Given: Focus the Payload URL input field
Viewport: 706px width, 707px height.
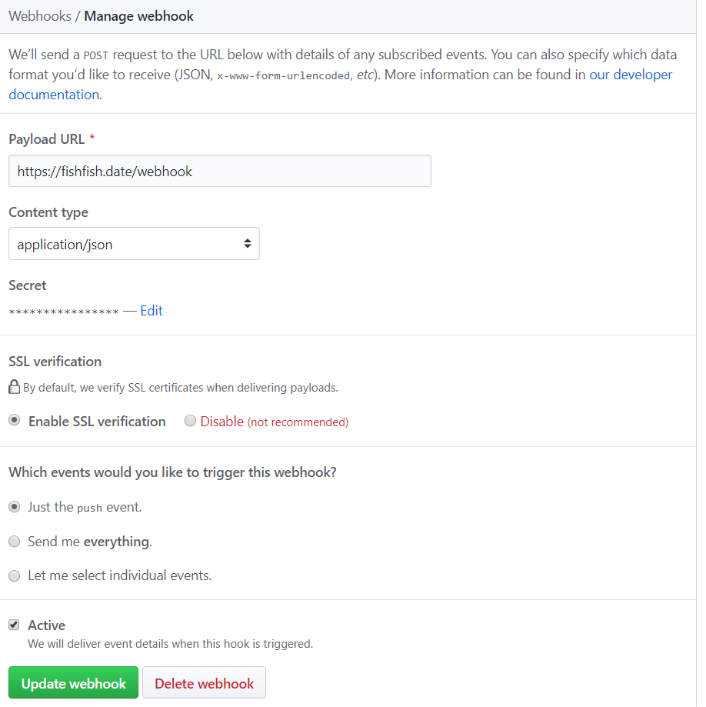Looking at the screenshot, I should [x=219, y=172].
